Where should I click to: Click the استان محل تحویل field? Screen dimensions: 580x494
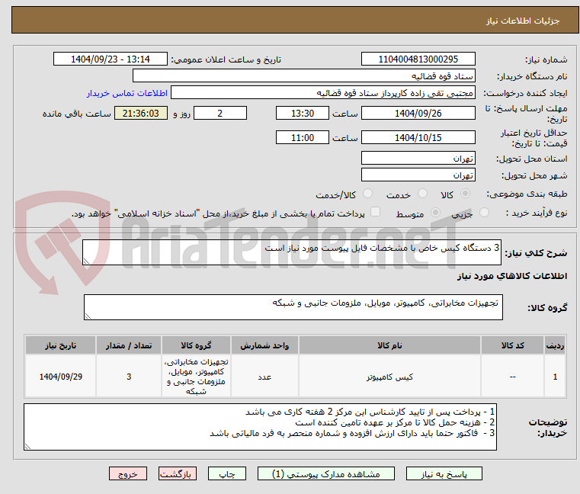[x=418, y=158]
